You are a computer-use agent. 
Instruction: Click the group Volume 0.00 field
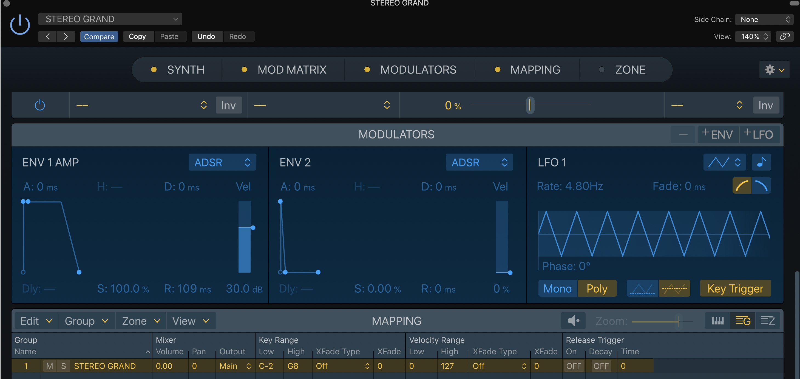170,366
